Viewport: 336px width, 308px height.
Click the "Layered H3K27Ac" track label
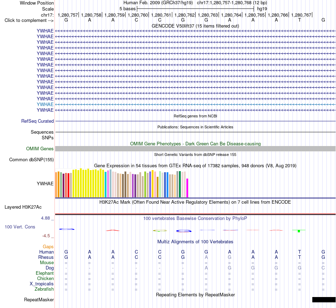(23, 207)
